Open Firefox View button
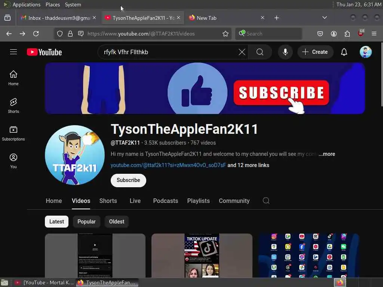 (7, 18)
